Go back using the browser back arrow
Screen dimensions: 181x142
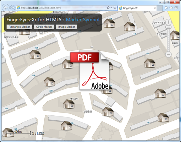[6, 8]
